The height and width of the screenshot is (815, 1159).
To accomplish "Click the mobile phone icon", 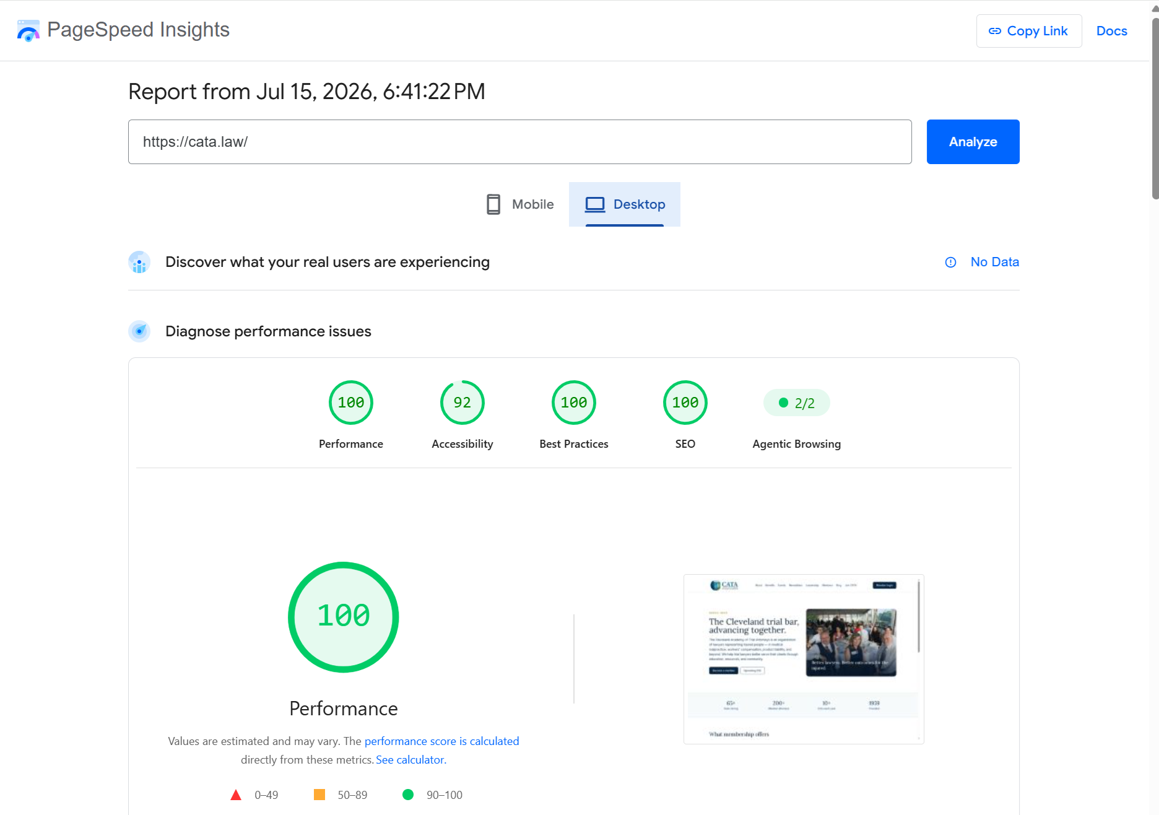I will coord(493,204).
